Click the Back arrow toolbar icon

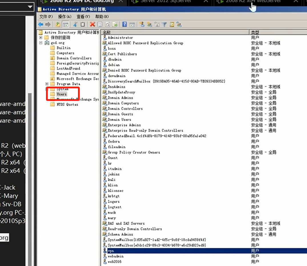point(41,25)
